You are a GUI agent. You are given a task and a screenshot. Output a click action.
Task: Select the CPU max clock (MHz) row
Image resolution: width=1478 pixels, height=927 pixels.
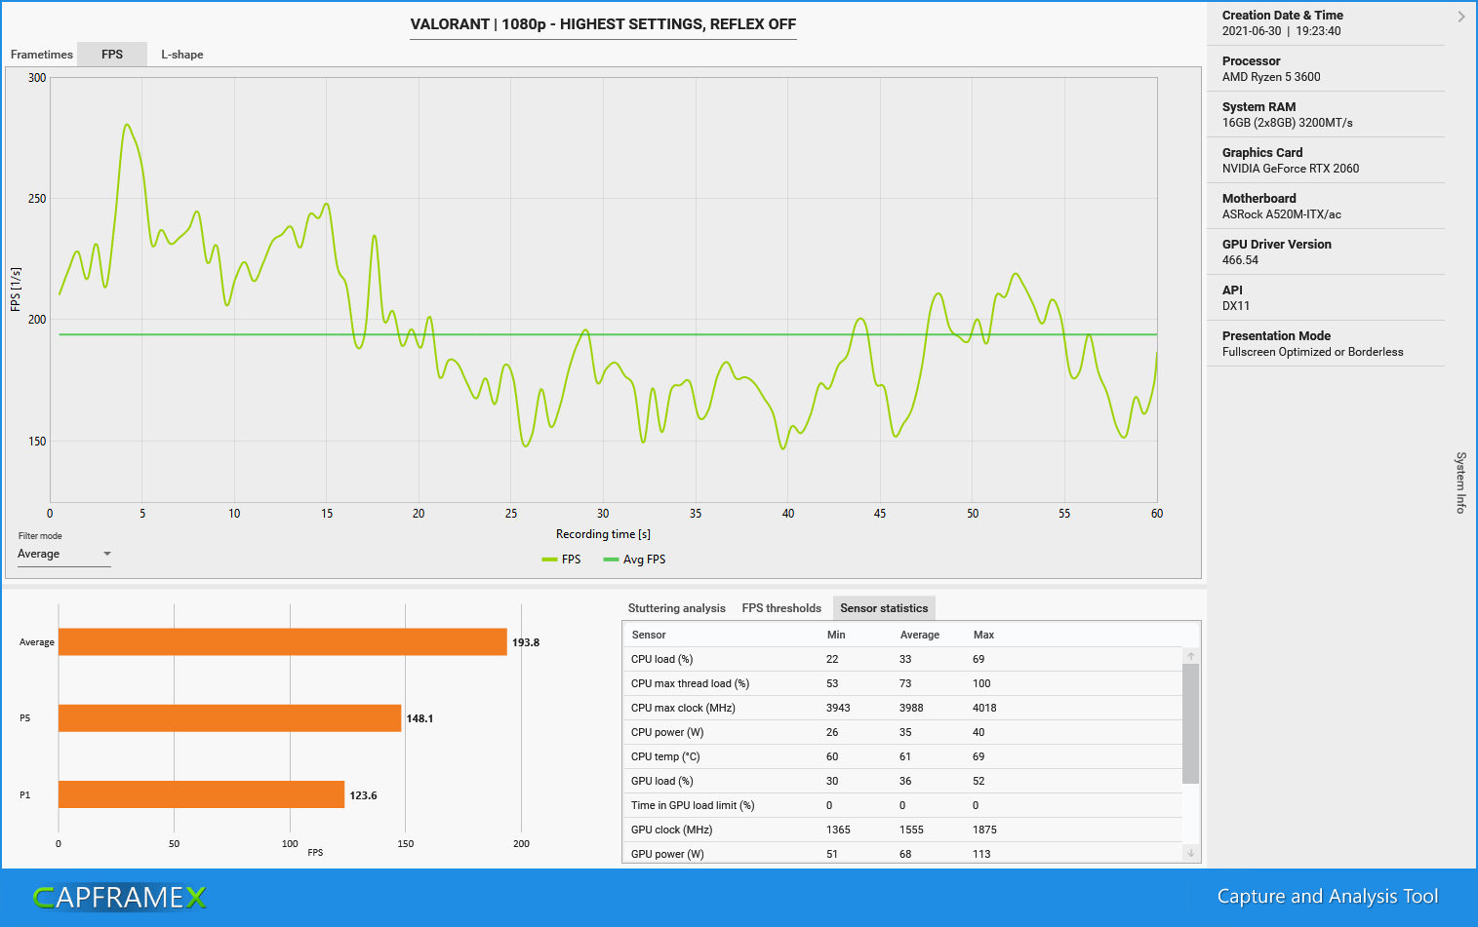point(902,708)
